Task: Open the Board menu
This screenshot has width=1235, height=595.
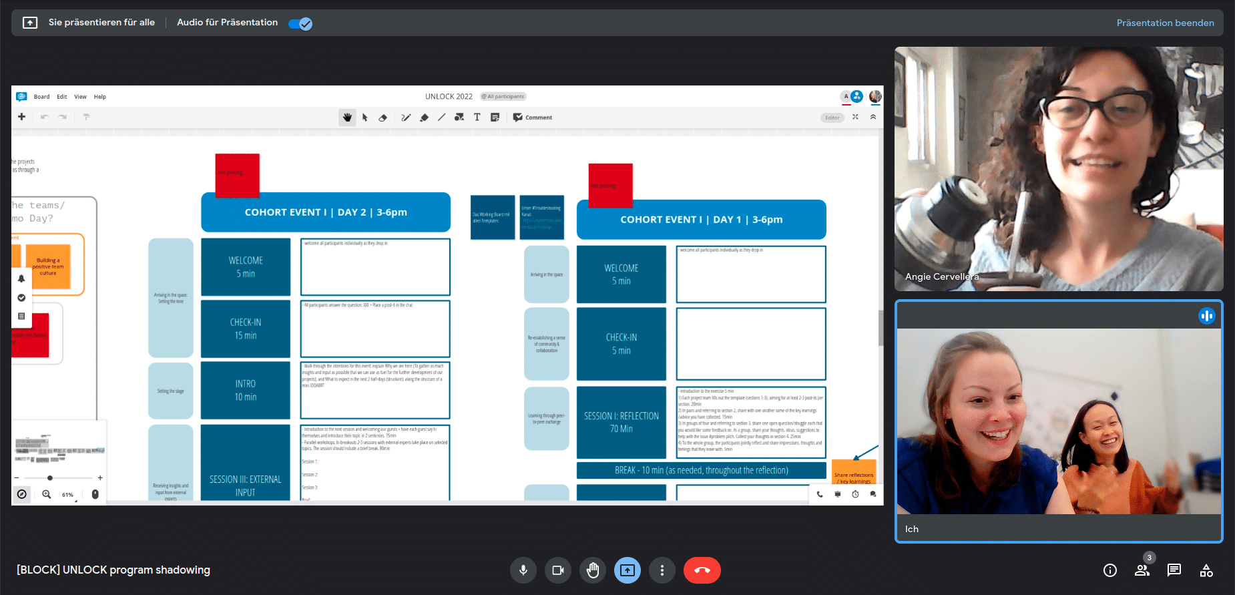Action: pos(41,97)
